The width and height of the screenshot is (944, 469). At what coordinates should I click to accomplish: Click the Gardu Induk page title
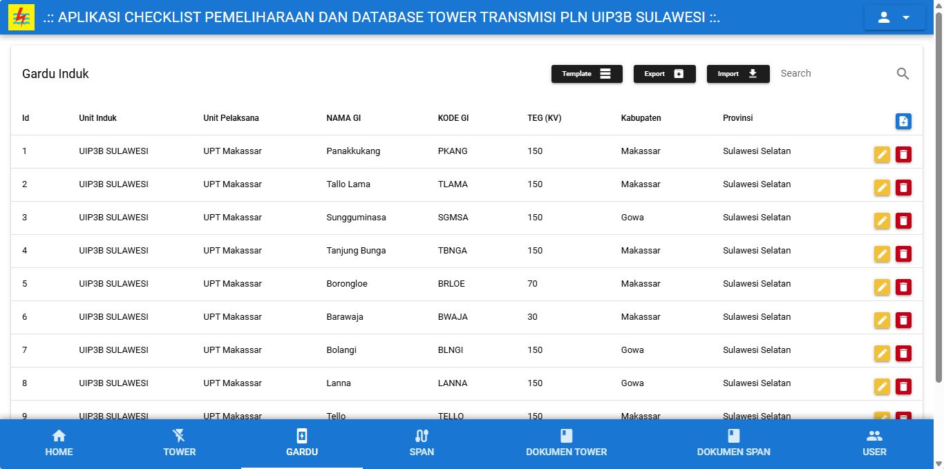pos(55,74)
